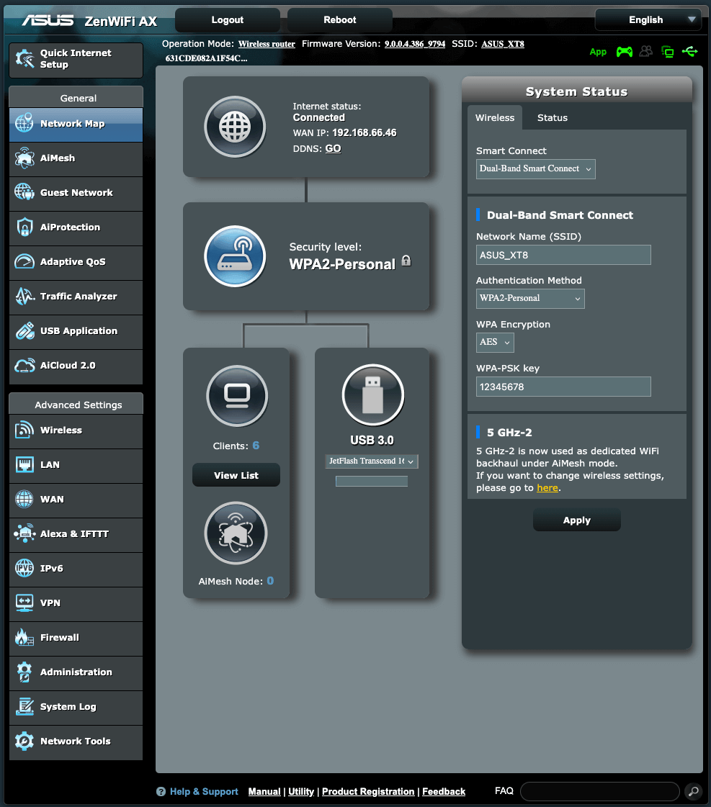
Task: Click the Network Name (SSID) field
Action: click(x=563, y=256)
